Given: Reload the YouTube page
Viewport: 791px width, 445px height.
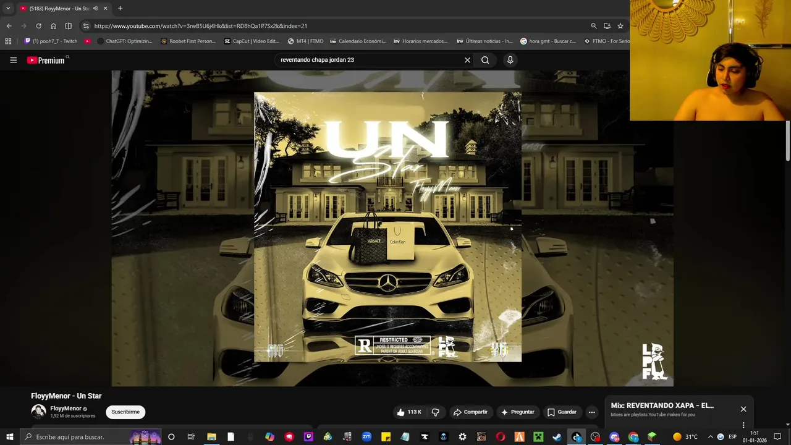Looking at the screenshot, I should (38, 26).
